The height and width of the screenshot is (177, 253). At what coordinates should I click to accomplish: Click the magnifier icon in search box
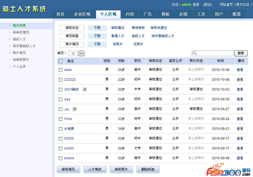coord(194,53)
